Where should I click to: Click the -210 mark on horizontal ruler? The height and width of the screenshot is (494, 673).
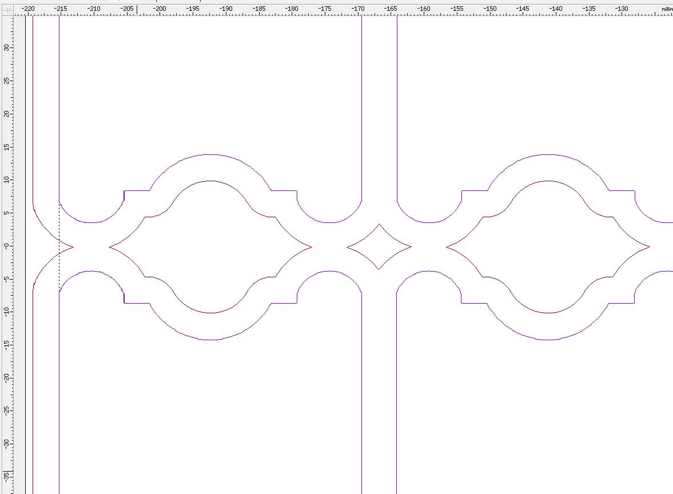pos(94,9)
